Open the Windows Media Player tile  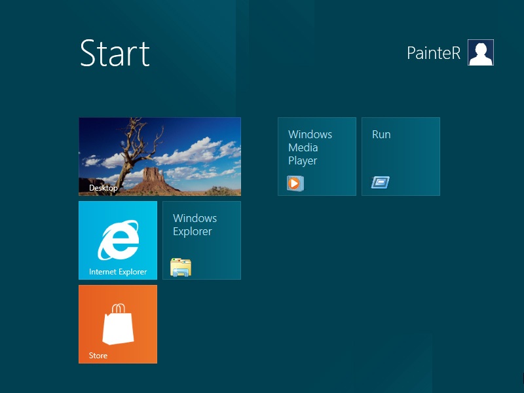click(317, 157)
